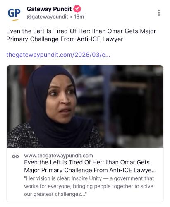Click www.thegatewaypundit.com domain in link card

pos(58,156)
